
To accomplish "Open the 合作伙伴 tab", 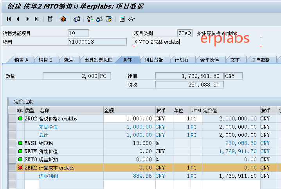I will coord(209,60).
